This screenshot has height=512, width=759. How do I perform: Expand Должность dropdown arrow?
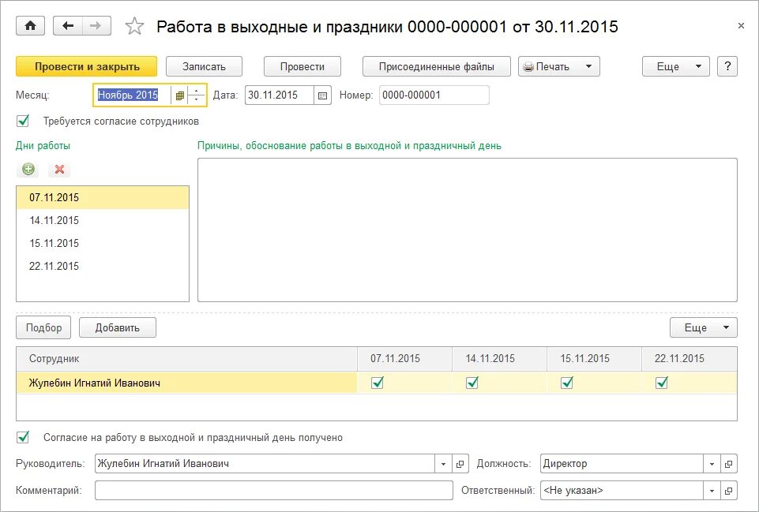(712, 464)
